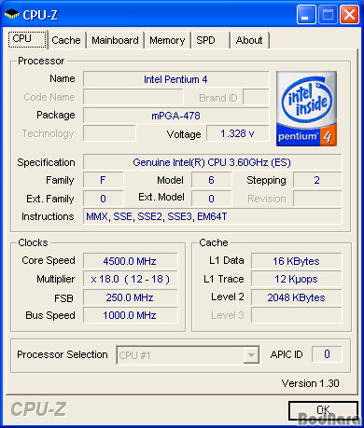Click the APIC ID value box

coord(327,354)
